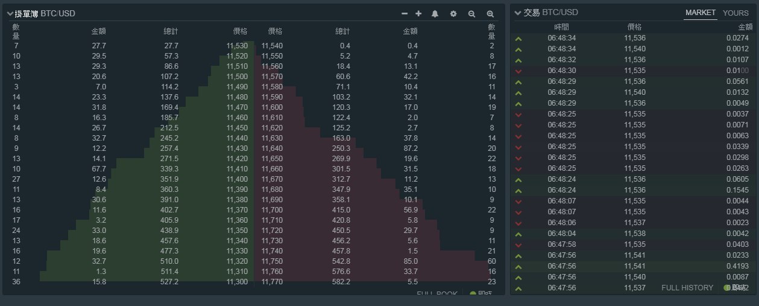Toggle the real-time indicator in trades panel
The width and height of the screenshot is (759, 306).
728,288
